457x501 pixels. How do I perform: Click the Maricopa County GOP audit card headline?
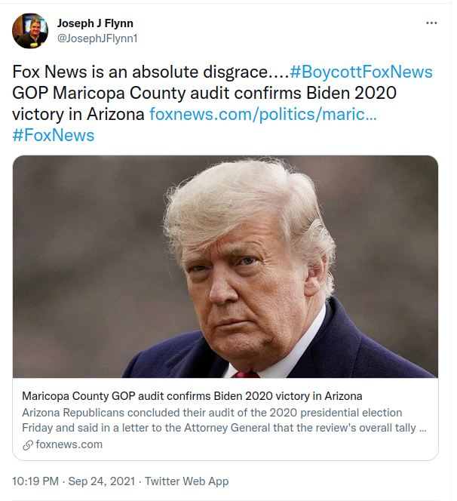pyautogui.click(x=192, y=396)
